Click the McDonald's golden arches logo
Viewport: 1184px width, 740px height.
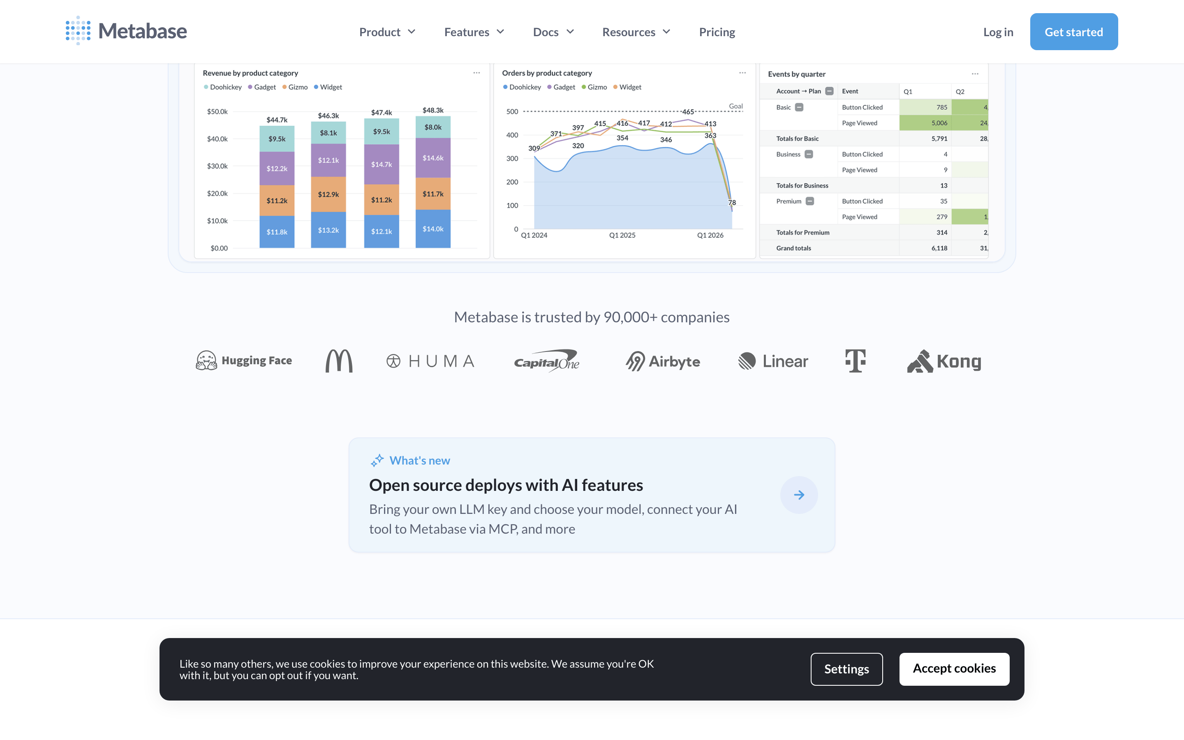coord(339,361)
